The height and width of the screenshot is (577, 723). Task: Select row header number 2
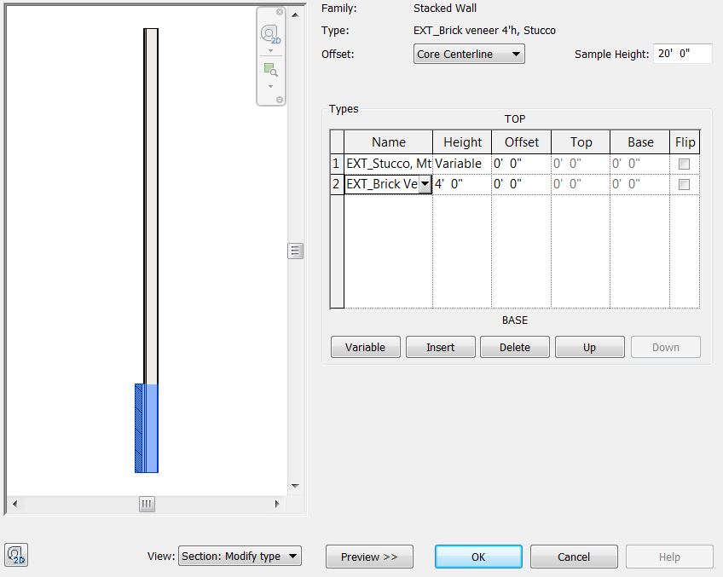click(337, 184)
